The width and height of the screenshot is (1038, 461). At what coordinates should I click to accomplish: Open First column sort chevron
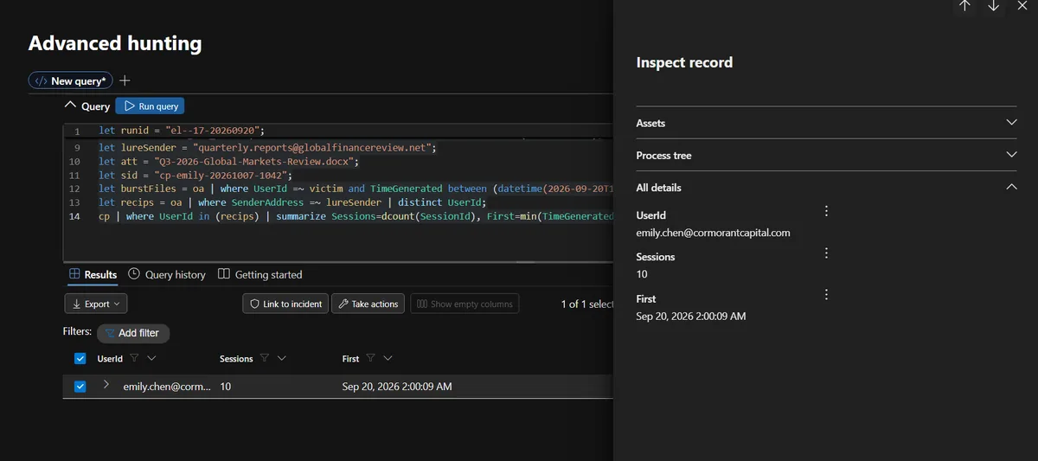point(388,358)
